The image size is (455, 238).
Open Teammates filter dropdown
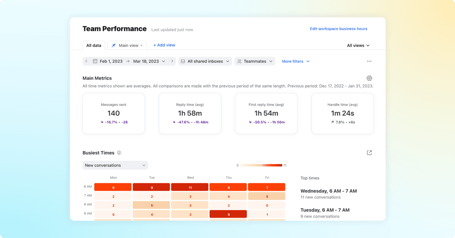tap(255, 61)
